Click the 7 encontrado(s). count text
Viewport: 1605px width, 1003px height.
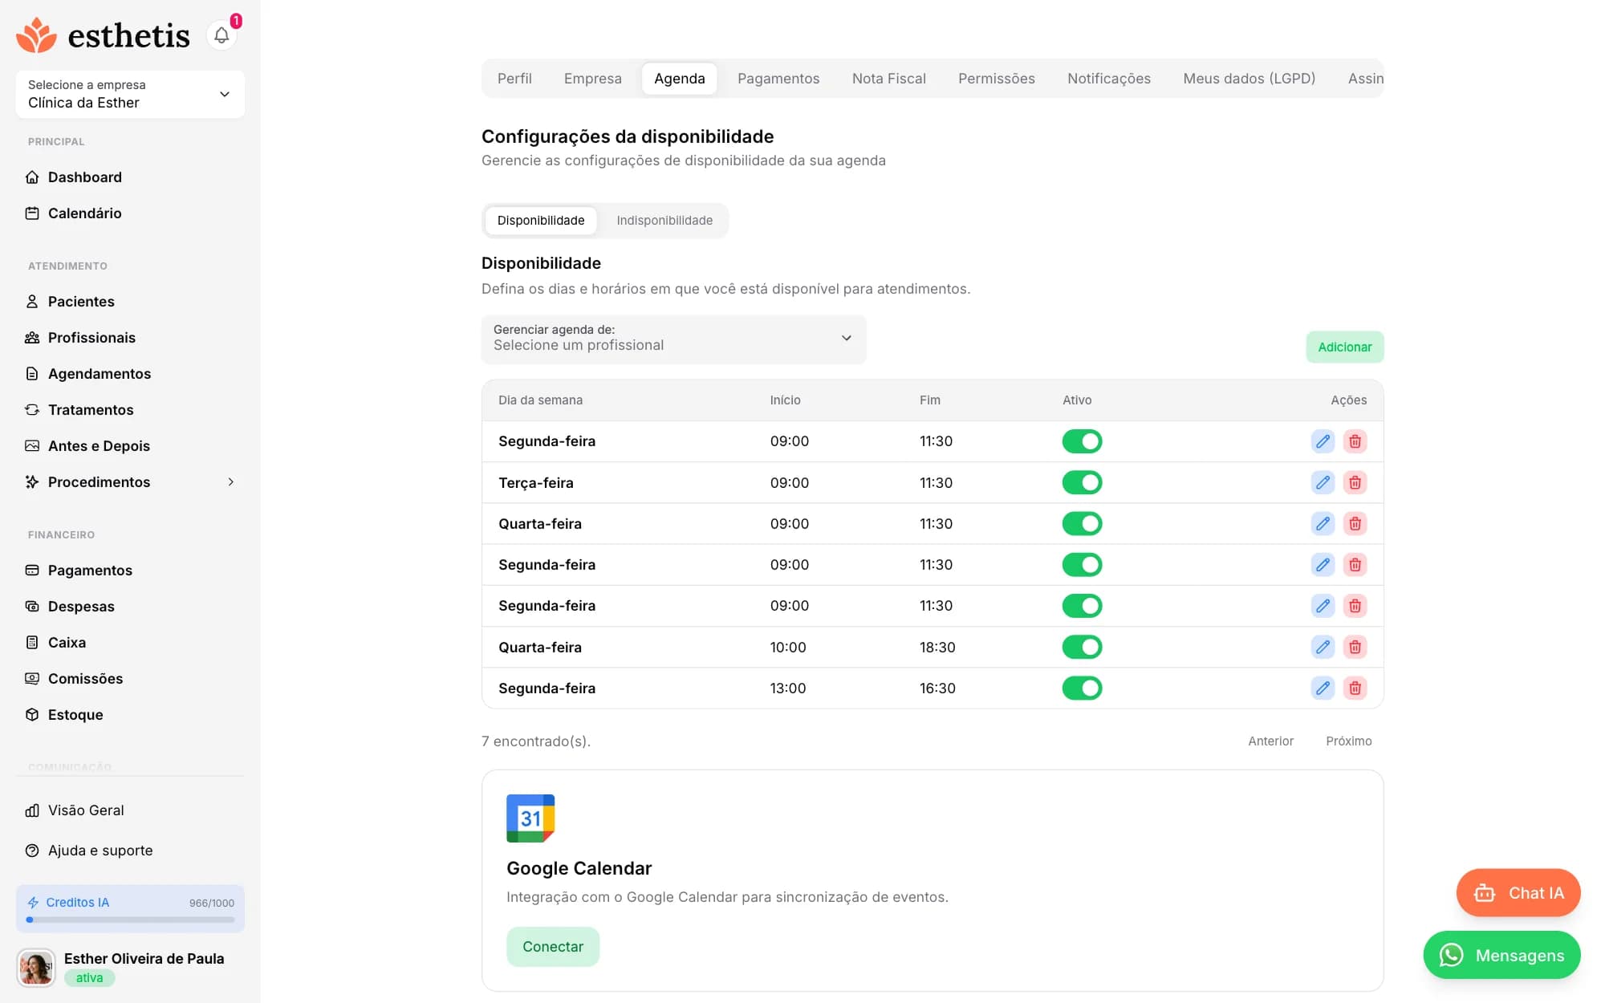point(535,741)
